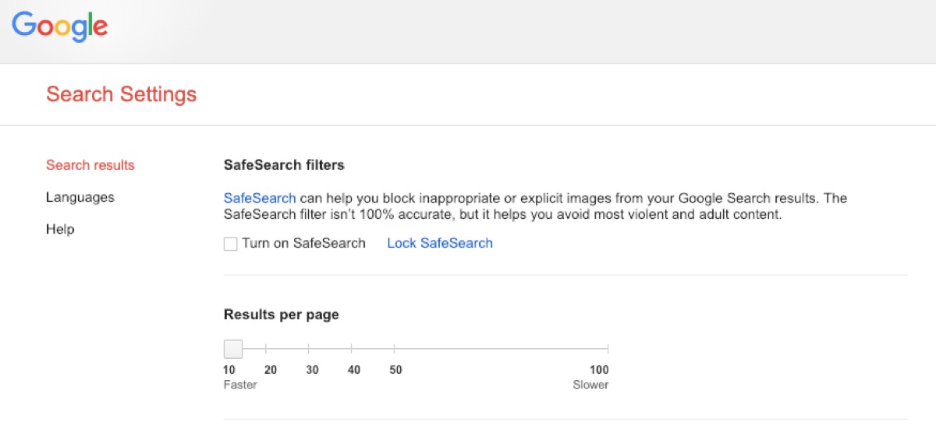Set results per page slider to 30
Image resolution: width=936 pixels, height=440 pixels.
click(309, 349)
